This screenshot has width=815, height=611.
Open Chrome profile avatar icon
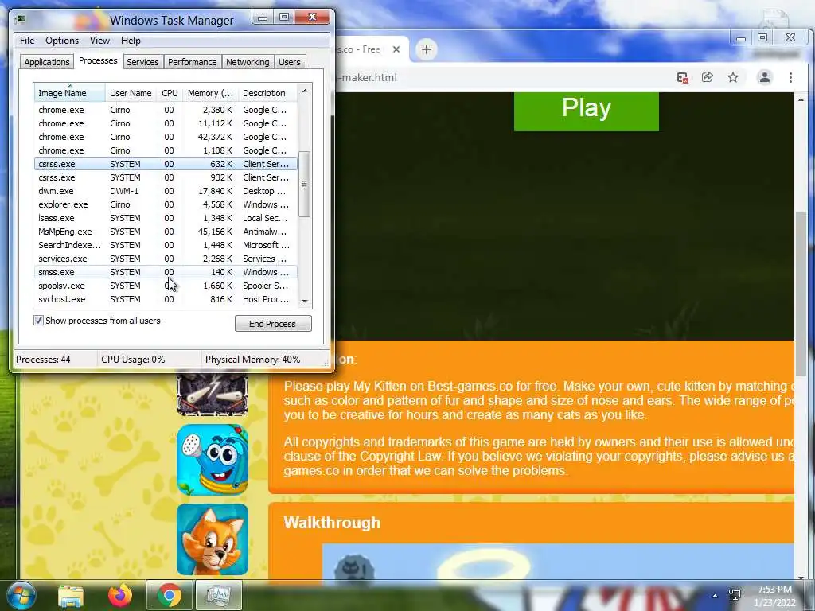(x=765, y=77)
